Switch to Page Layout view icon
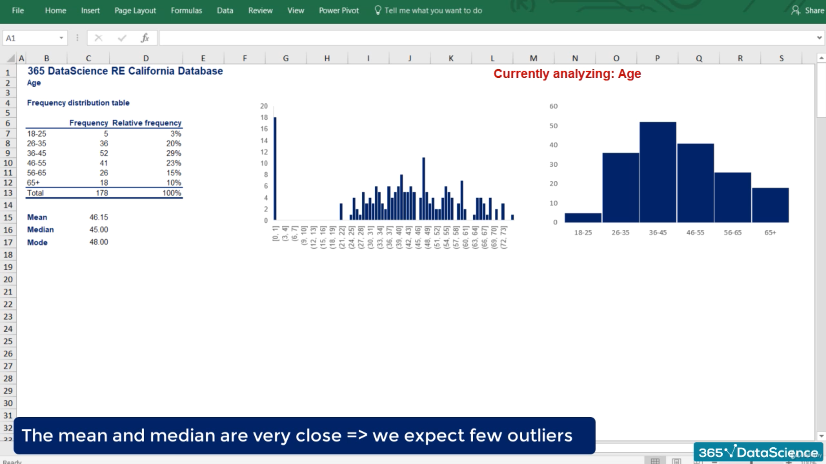 [676, 461]
